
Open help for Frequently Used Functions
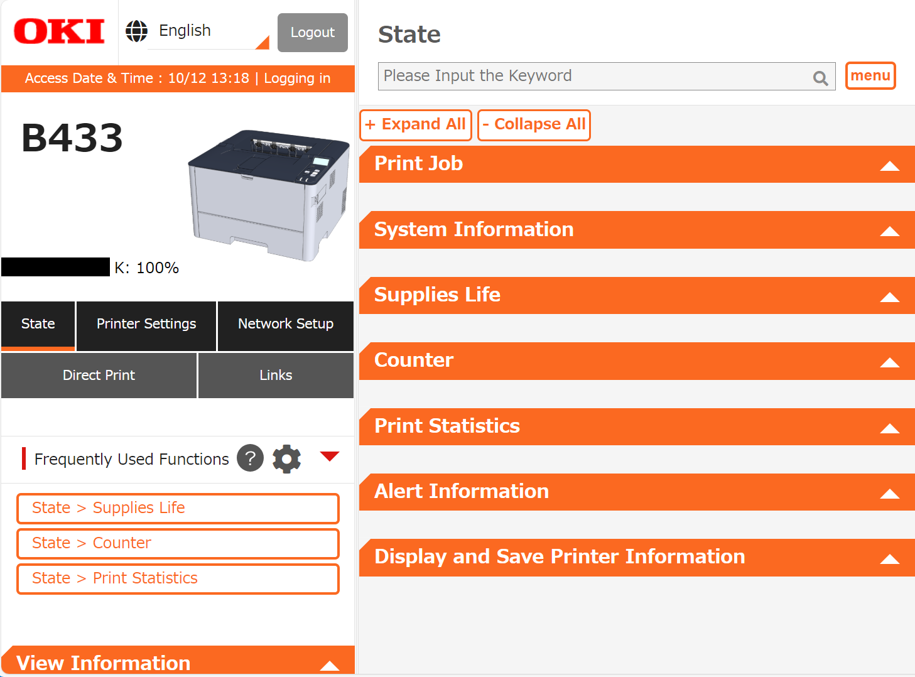tap(250, 458)
